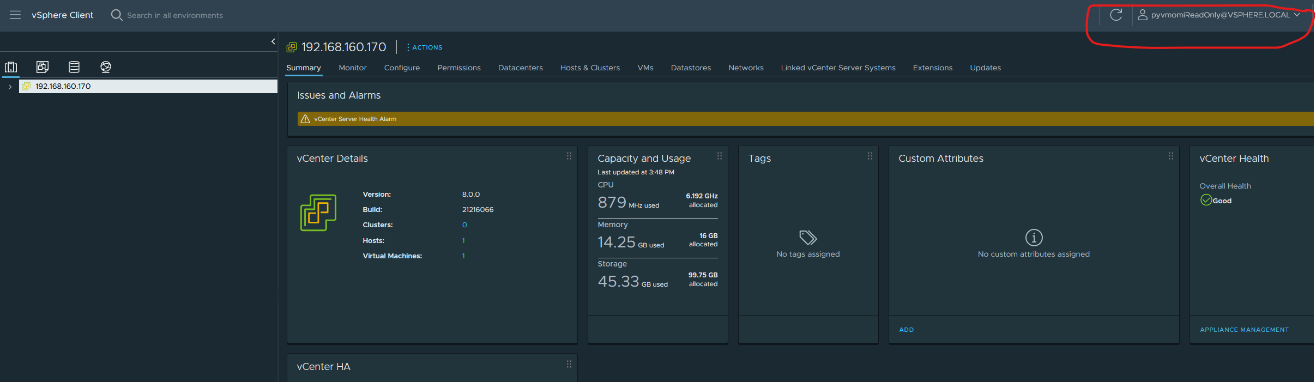Click the user avatar icon
Viewport: 1316px width, 382px height.
[x=1142, y=15]
